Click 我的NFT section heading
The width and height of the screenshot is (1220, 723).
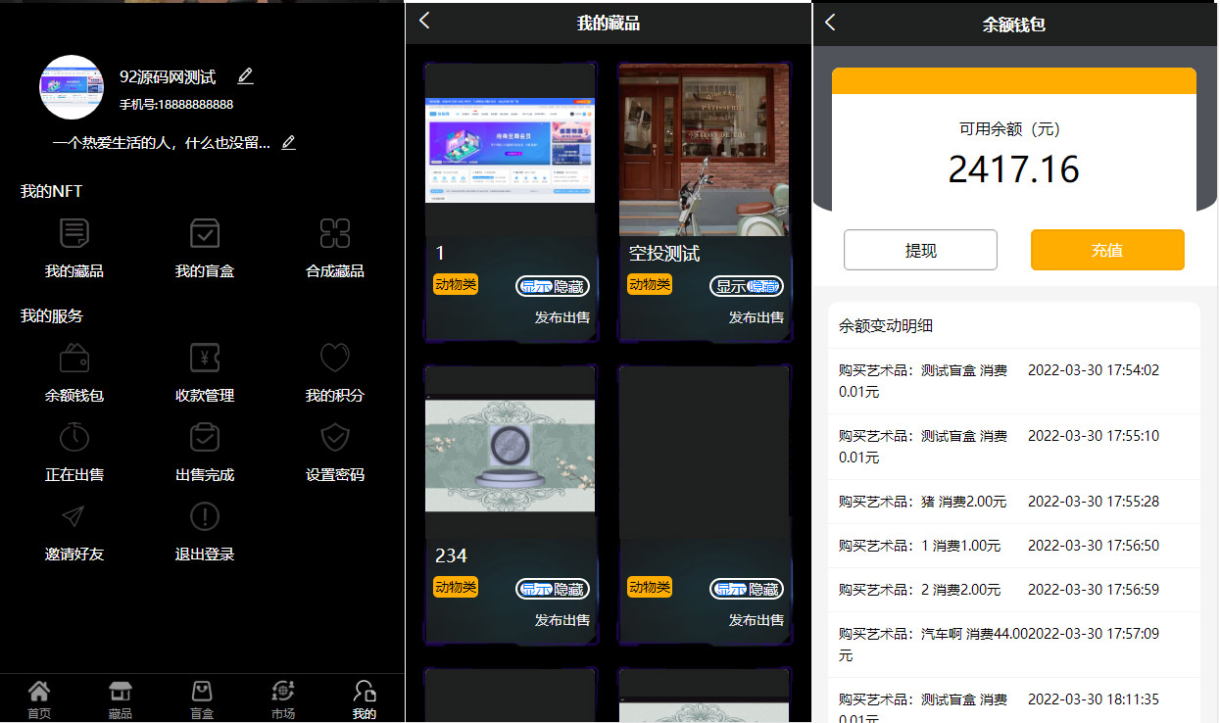(52, 191)
